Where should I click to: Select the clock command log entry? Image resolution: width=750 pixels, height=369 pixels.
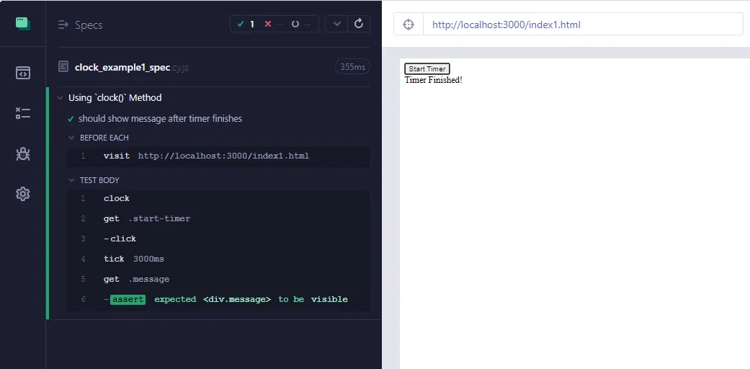pyautogui.click(x=218, y=199)
